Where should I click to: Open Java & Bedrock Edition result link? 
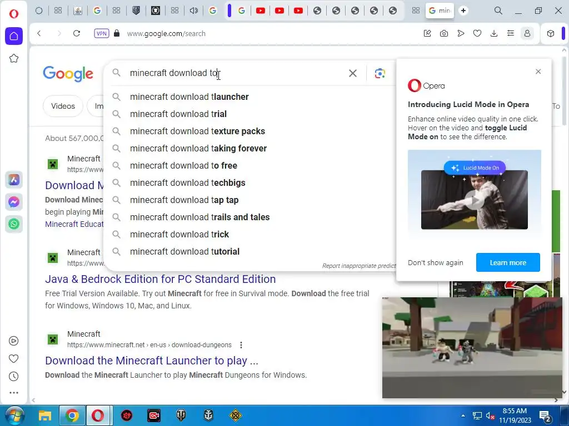tap(161, 279)
